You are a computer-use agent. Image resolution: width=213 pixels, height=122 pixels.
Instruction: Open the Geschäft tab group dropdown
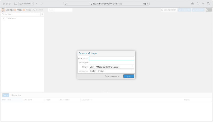(26, 4)
